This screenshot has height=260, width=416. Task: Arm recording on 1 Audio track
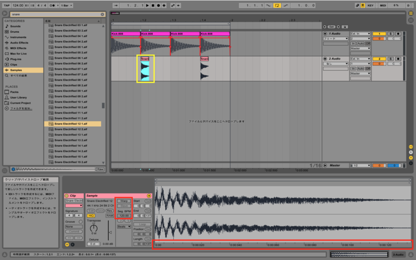tap(398, 34)
